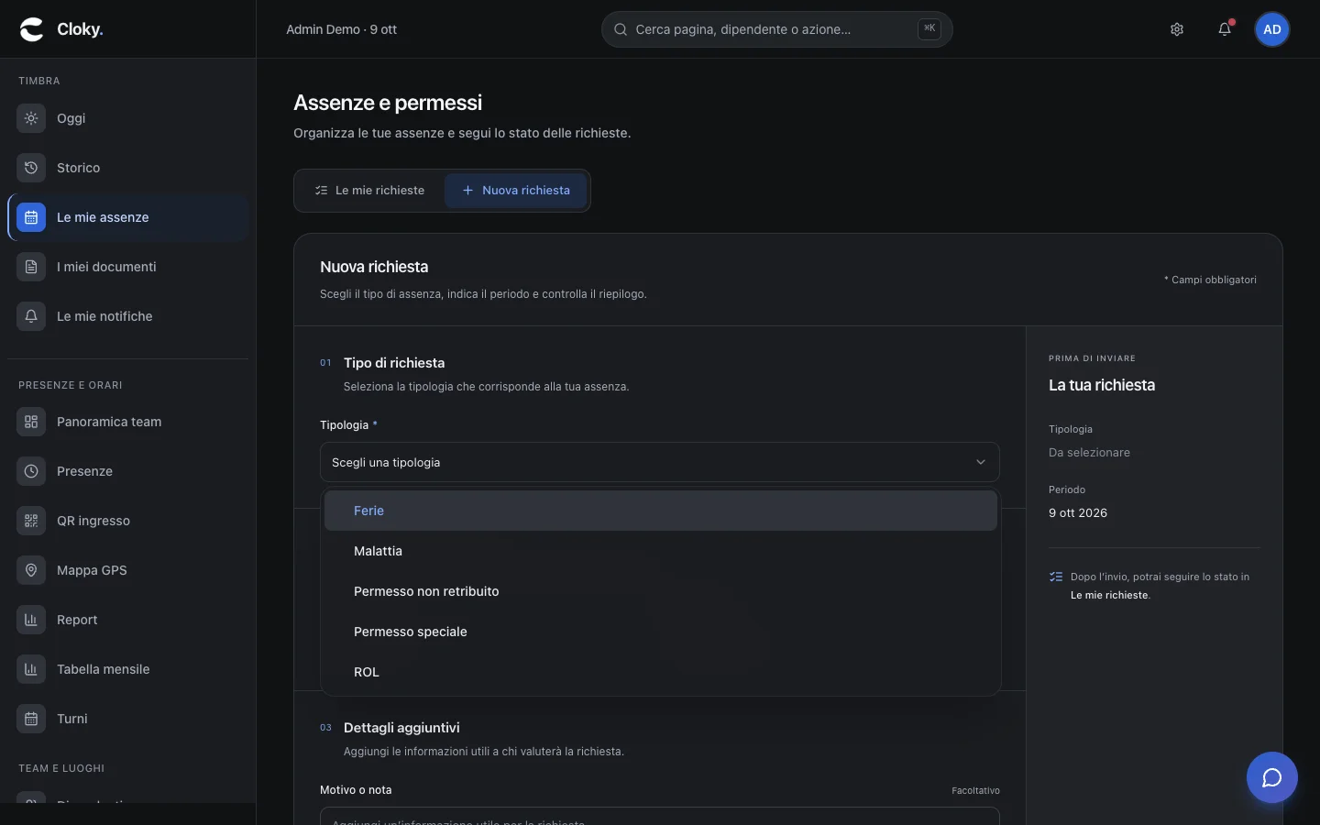1320x825 pixels.
Task: Choose ROL from tipologia list
Action: 660,672
